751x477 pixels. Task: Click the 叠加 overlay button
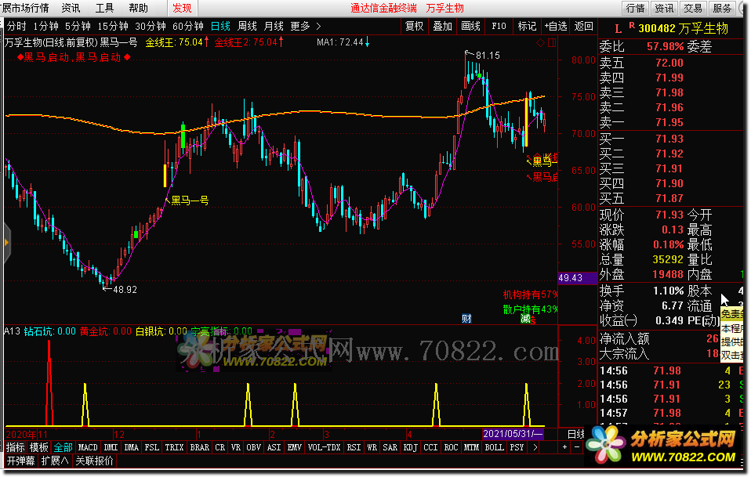click(443, 27)
